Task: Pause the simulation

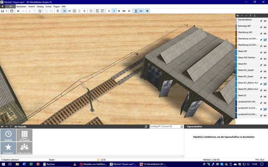Action: click(109, 11)
